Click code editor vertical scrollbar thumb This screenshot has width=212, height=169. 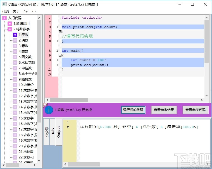(x=206, y=41)
